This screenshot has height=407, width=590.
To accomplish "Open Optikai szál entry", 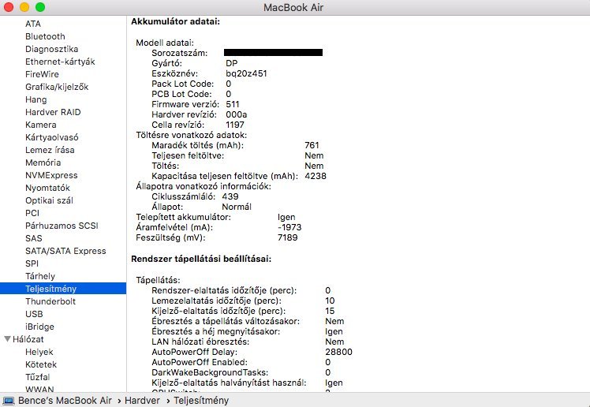I will (49, 200).
